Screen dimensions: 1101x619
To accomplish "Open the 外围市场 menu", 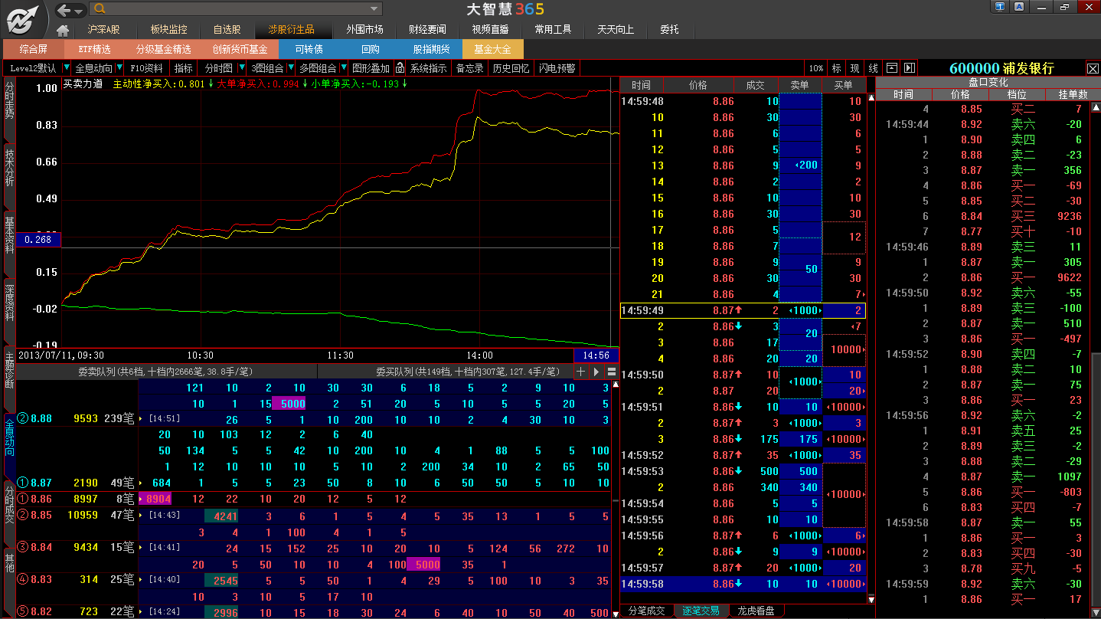I will 364,30.
